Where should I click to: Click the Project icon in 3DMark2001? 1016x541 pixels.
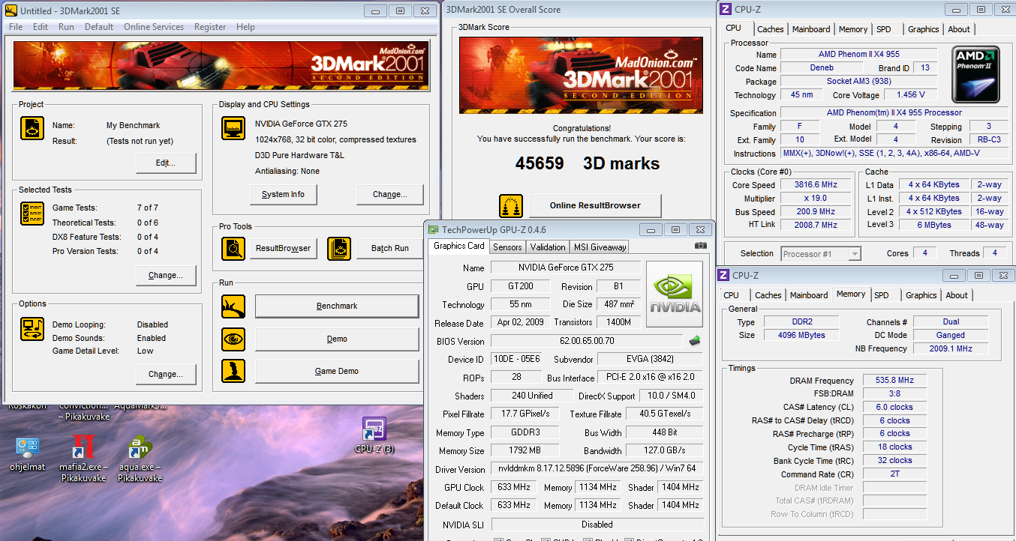point(32,129)
